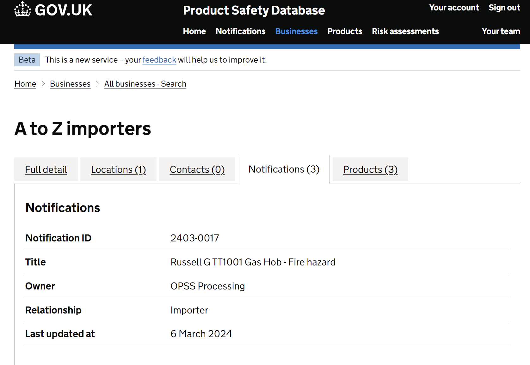Click the Product Safety Database title
Image resolution: width=530 pixels, height=365 pixels.
point(254,10)
